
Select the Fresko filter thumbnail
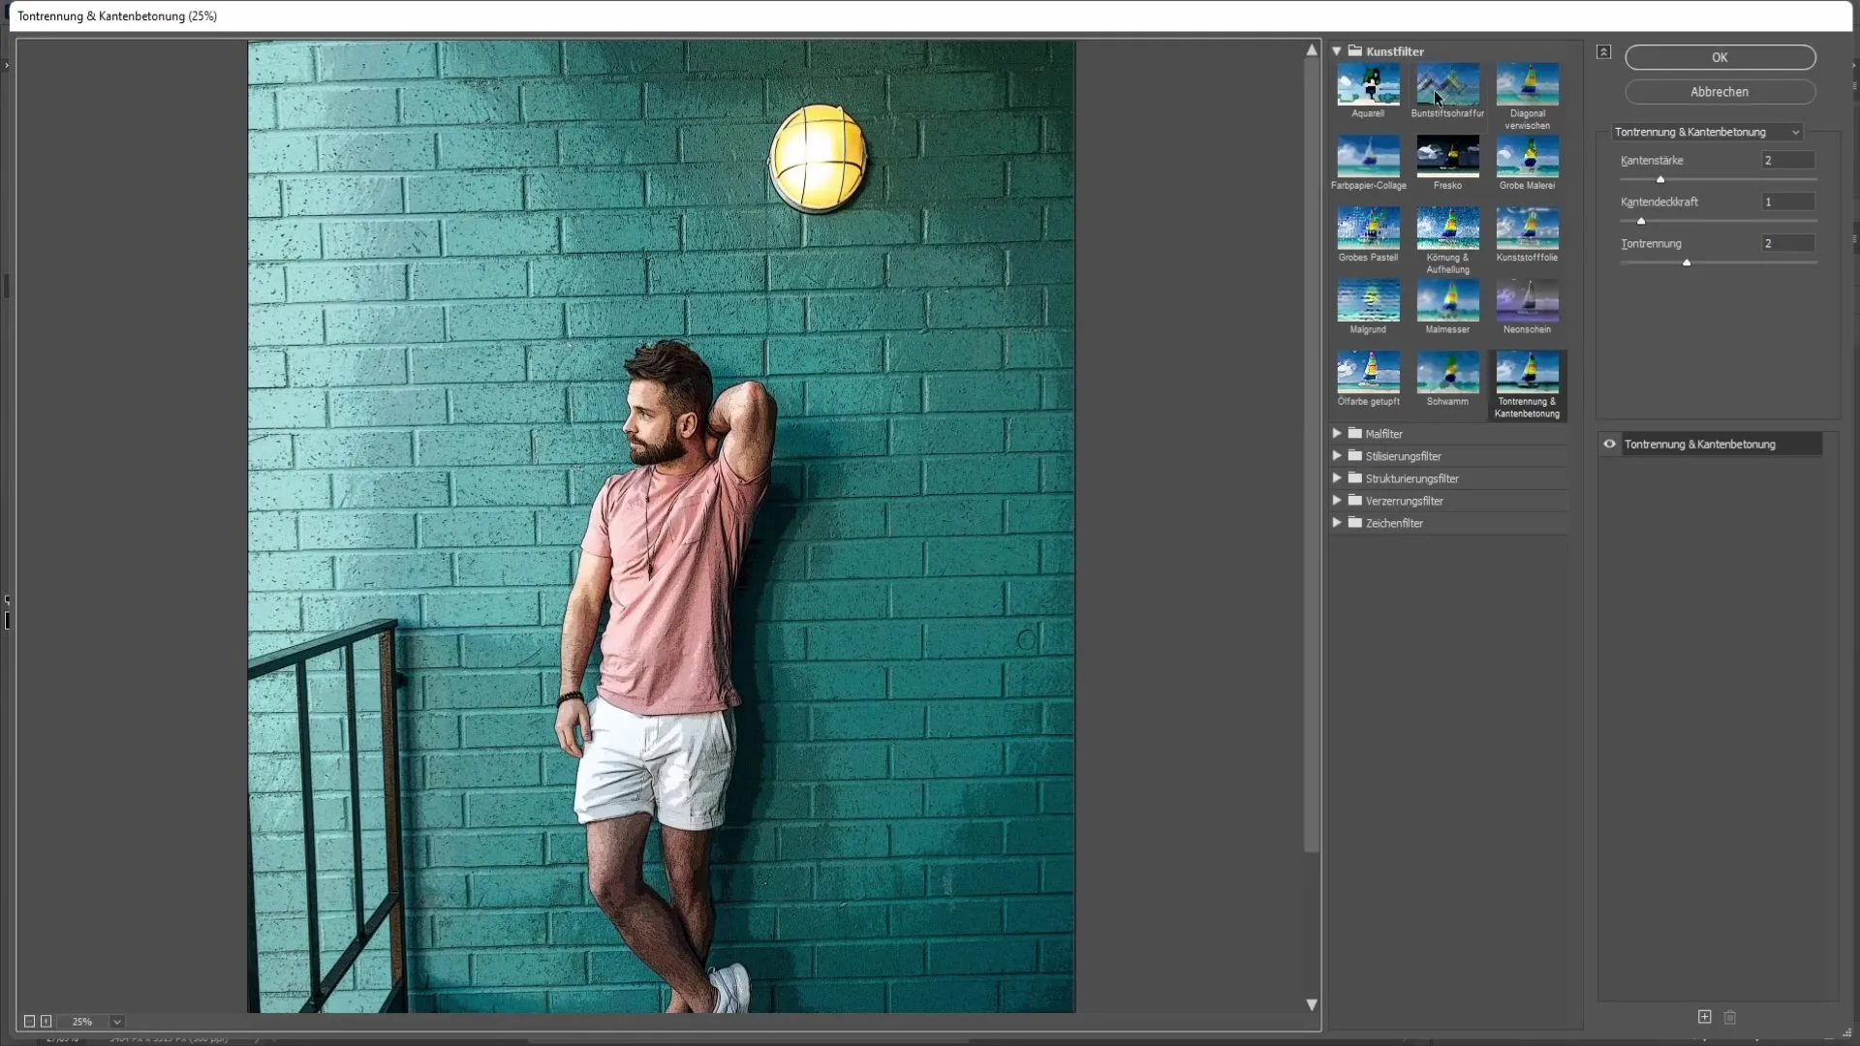(1447, 156)
